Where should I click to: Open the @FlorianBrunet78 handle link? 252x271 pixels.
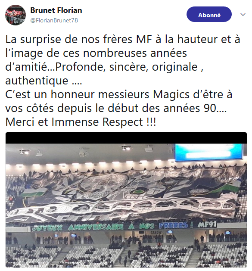(54, 20)
